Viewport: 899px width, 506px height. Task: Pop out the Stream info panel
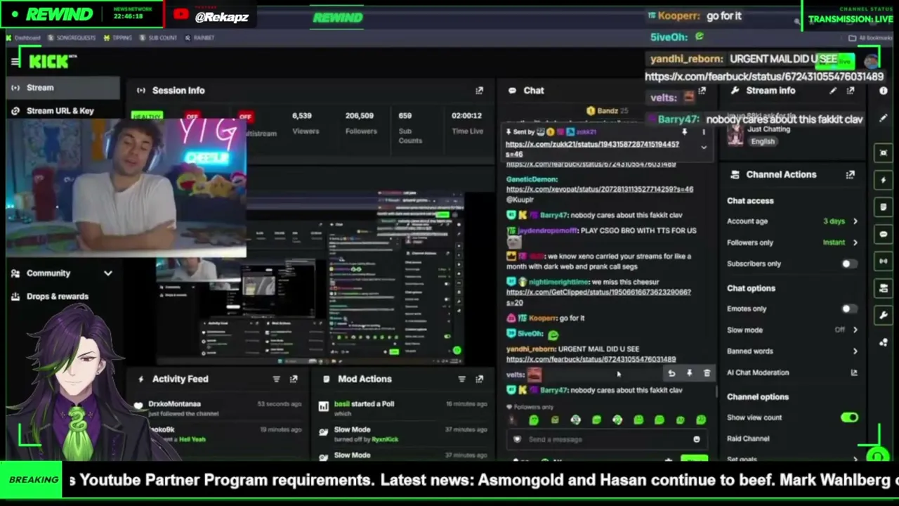[x=851, y=91]
